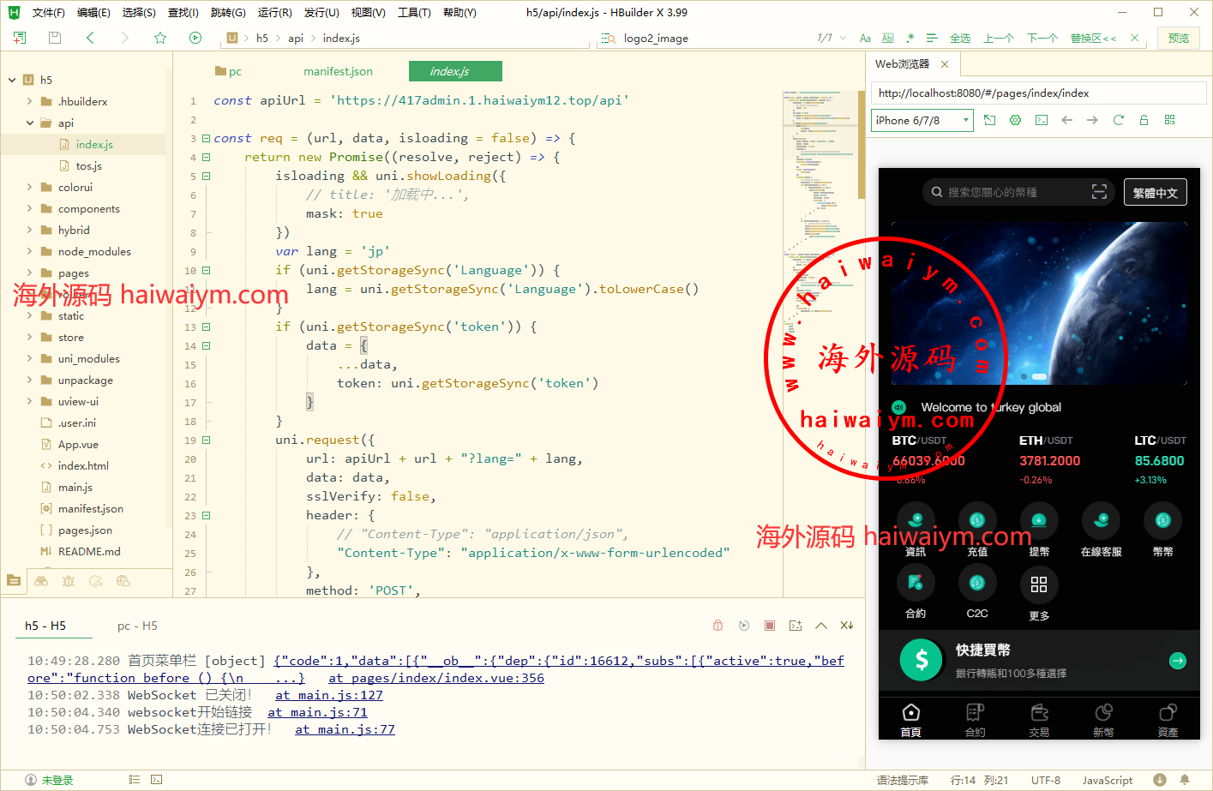Expand the components folder in project tree

30,209
